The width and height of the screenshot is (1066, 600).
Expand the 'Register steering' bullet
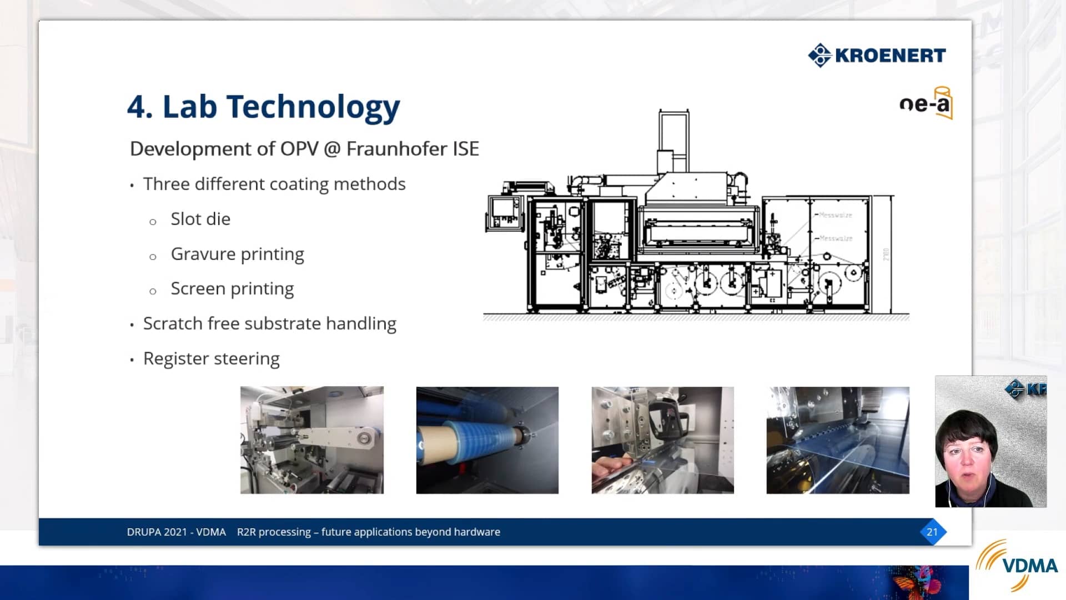pyautogui.click(x=212, y=358)
